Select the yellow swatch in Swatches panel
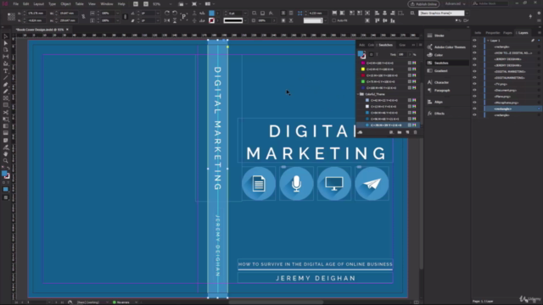543x305 pixels. tap(363, 69)
